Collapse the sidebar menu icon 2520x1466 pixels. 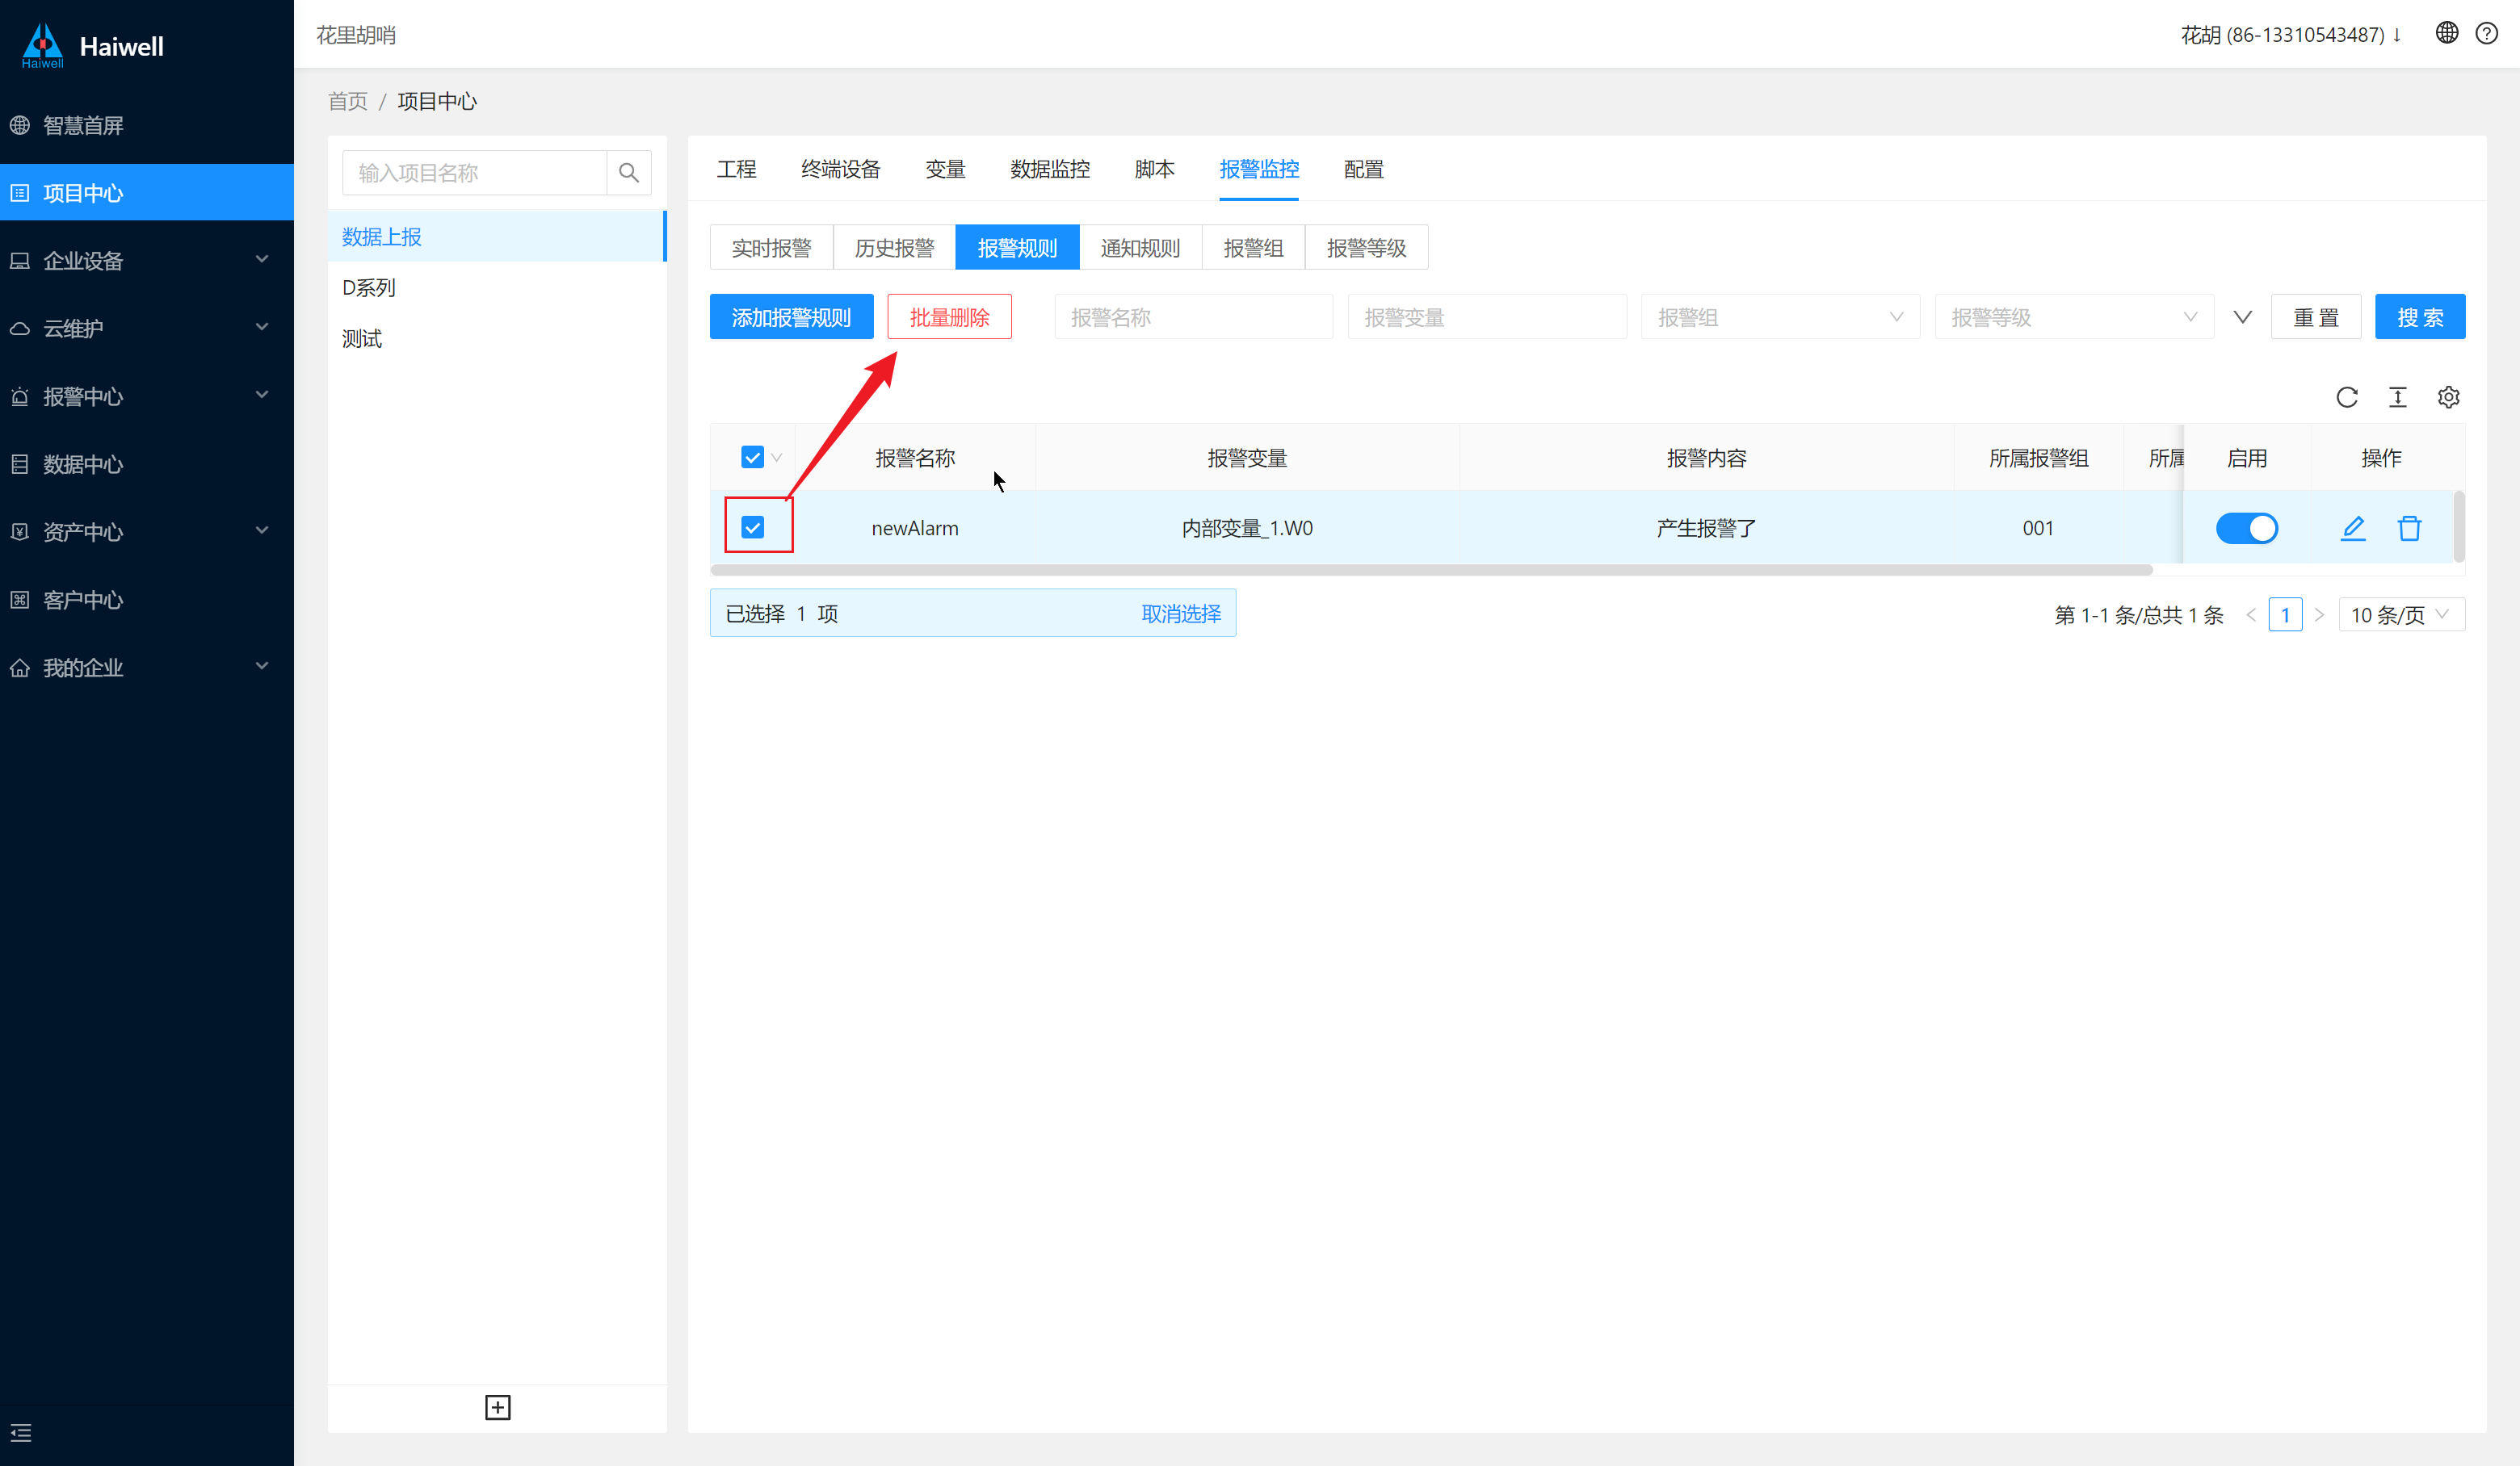[x=21, y=1433]
